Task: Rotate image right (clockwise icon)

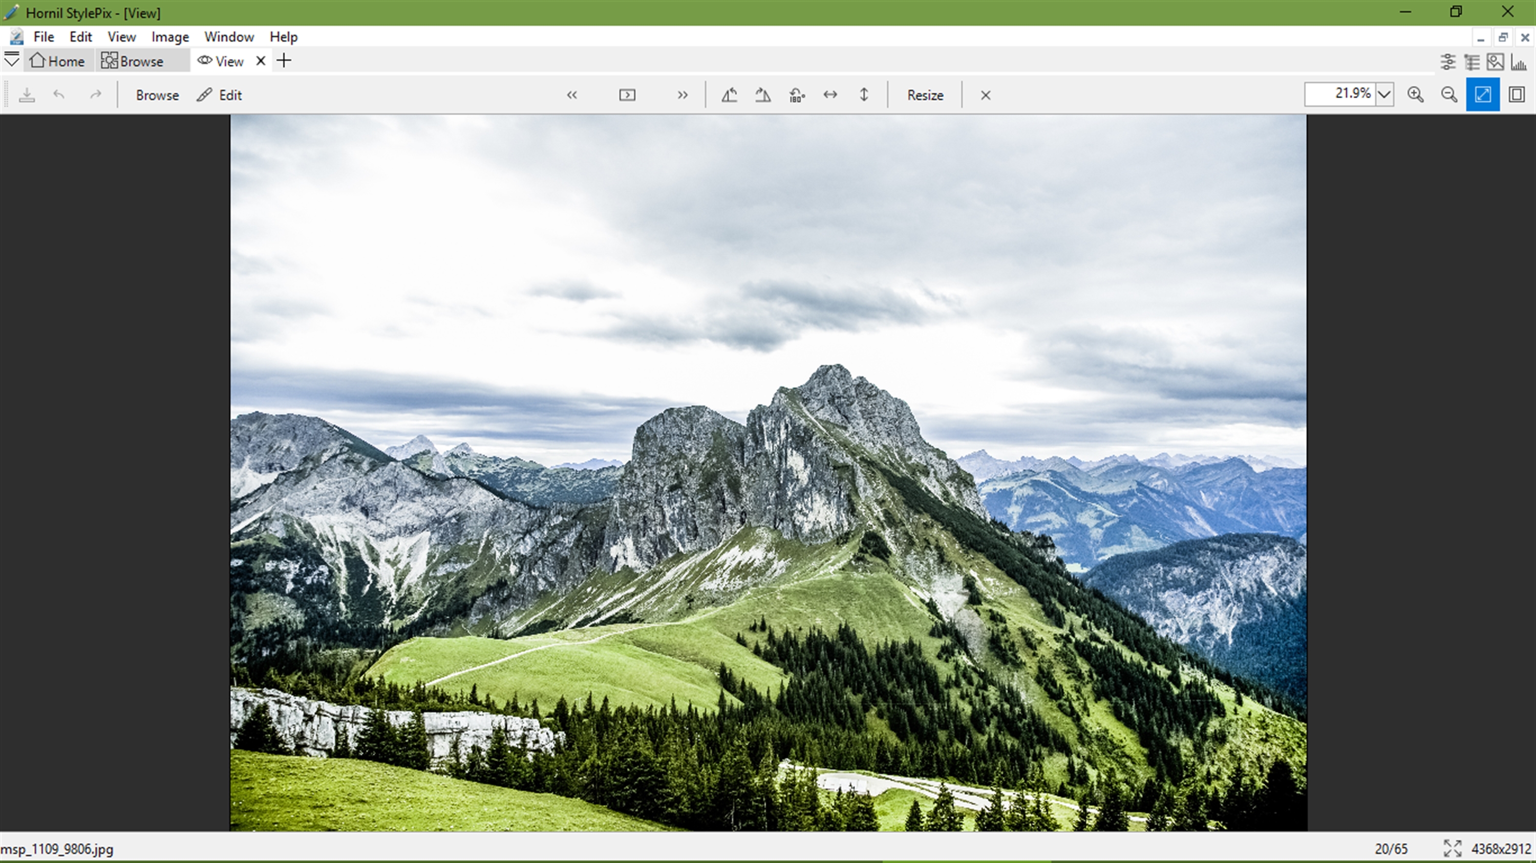Action: tap(763, 95)
